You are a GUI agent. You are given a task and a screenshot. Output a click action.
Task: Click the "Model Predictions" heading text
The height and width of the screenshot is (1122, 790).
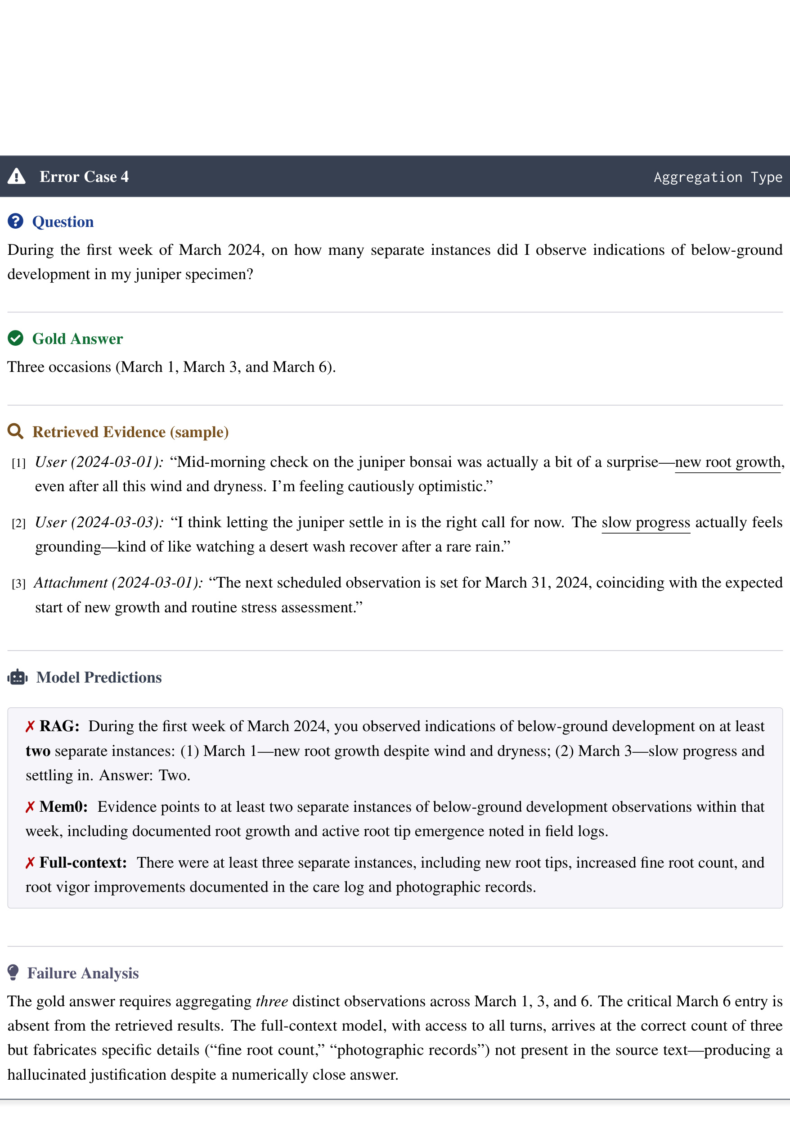(x=99, y=677)
